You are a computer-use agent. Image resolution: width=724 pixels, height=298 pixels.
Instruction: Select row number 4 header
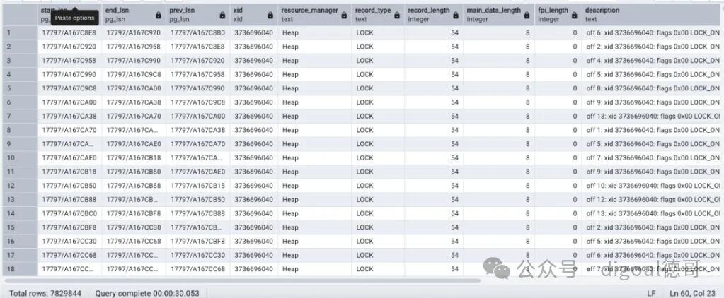(x=20, y=74)
